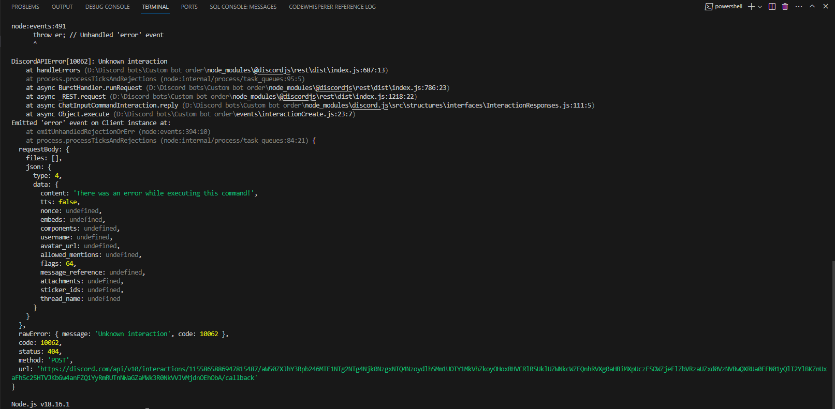Click the 'requestBody: {' line
Viewport: 835px width, 409px height.
44,149
